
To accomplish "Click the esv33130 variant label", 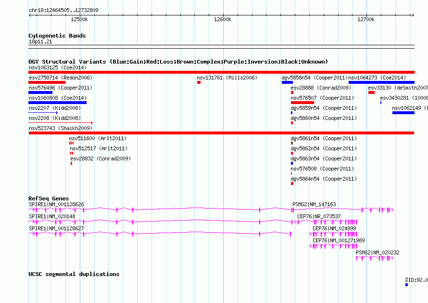I will tap(398, 88).
